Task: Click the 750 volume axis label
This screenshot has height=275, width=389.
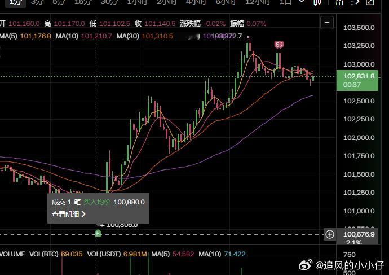Action: pyautogui.click(x=350, y=255)
